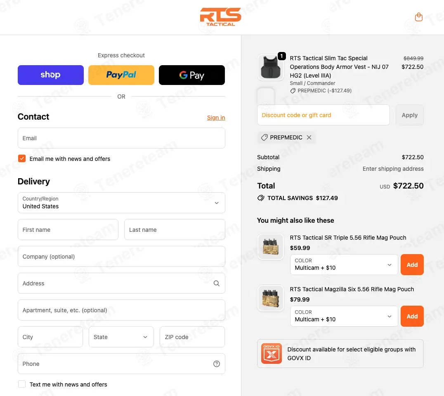Focus the Discount code or gift card field
444x396 pixels.
(x=324, y=115)
